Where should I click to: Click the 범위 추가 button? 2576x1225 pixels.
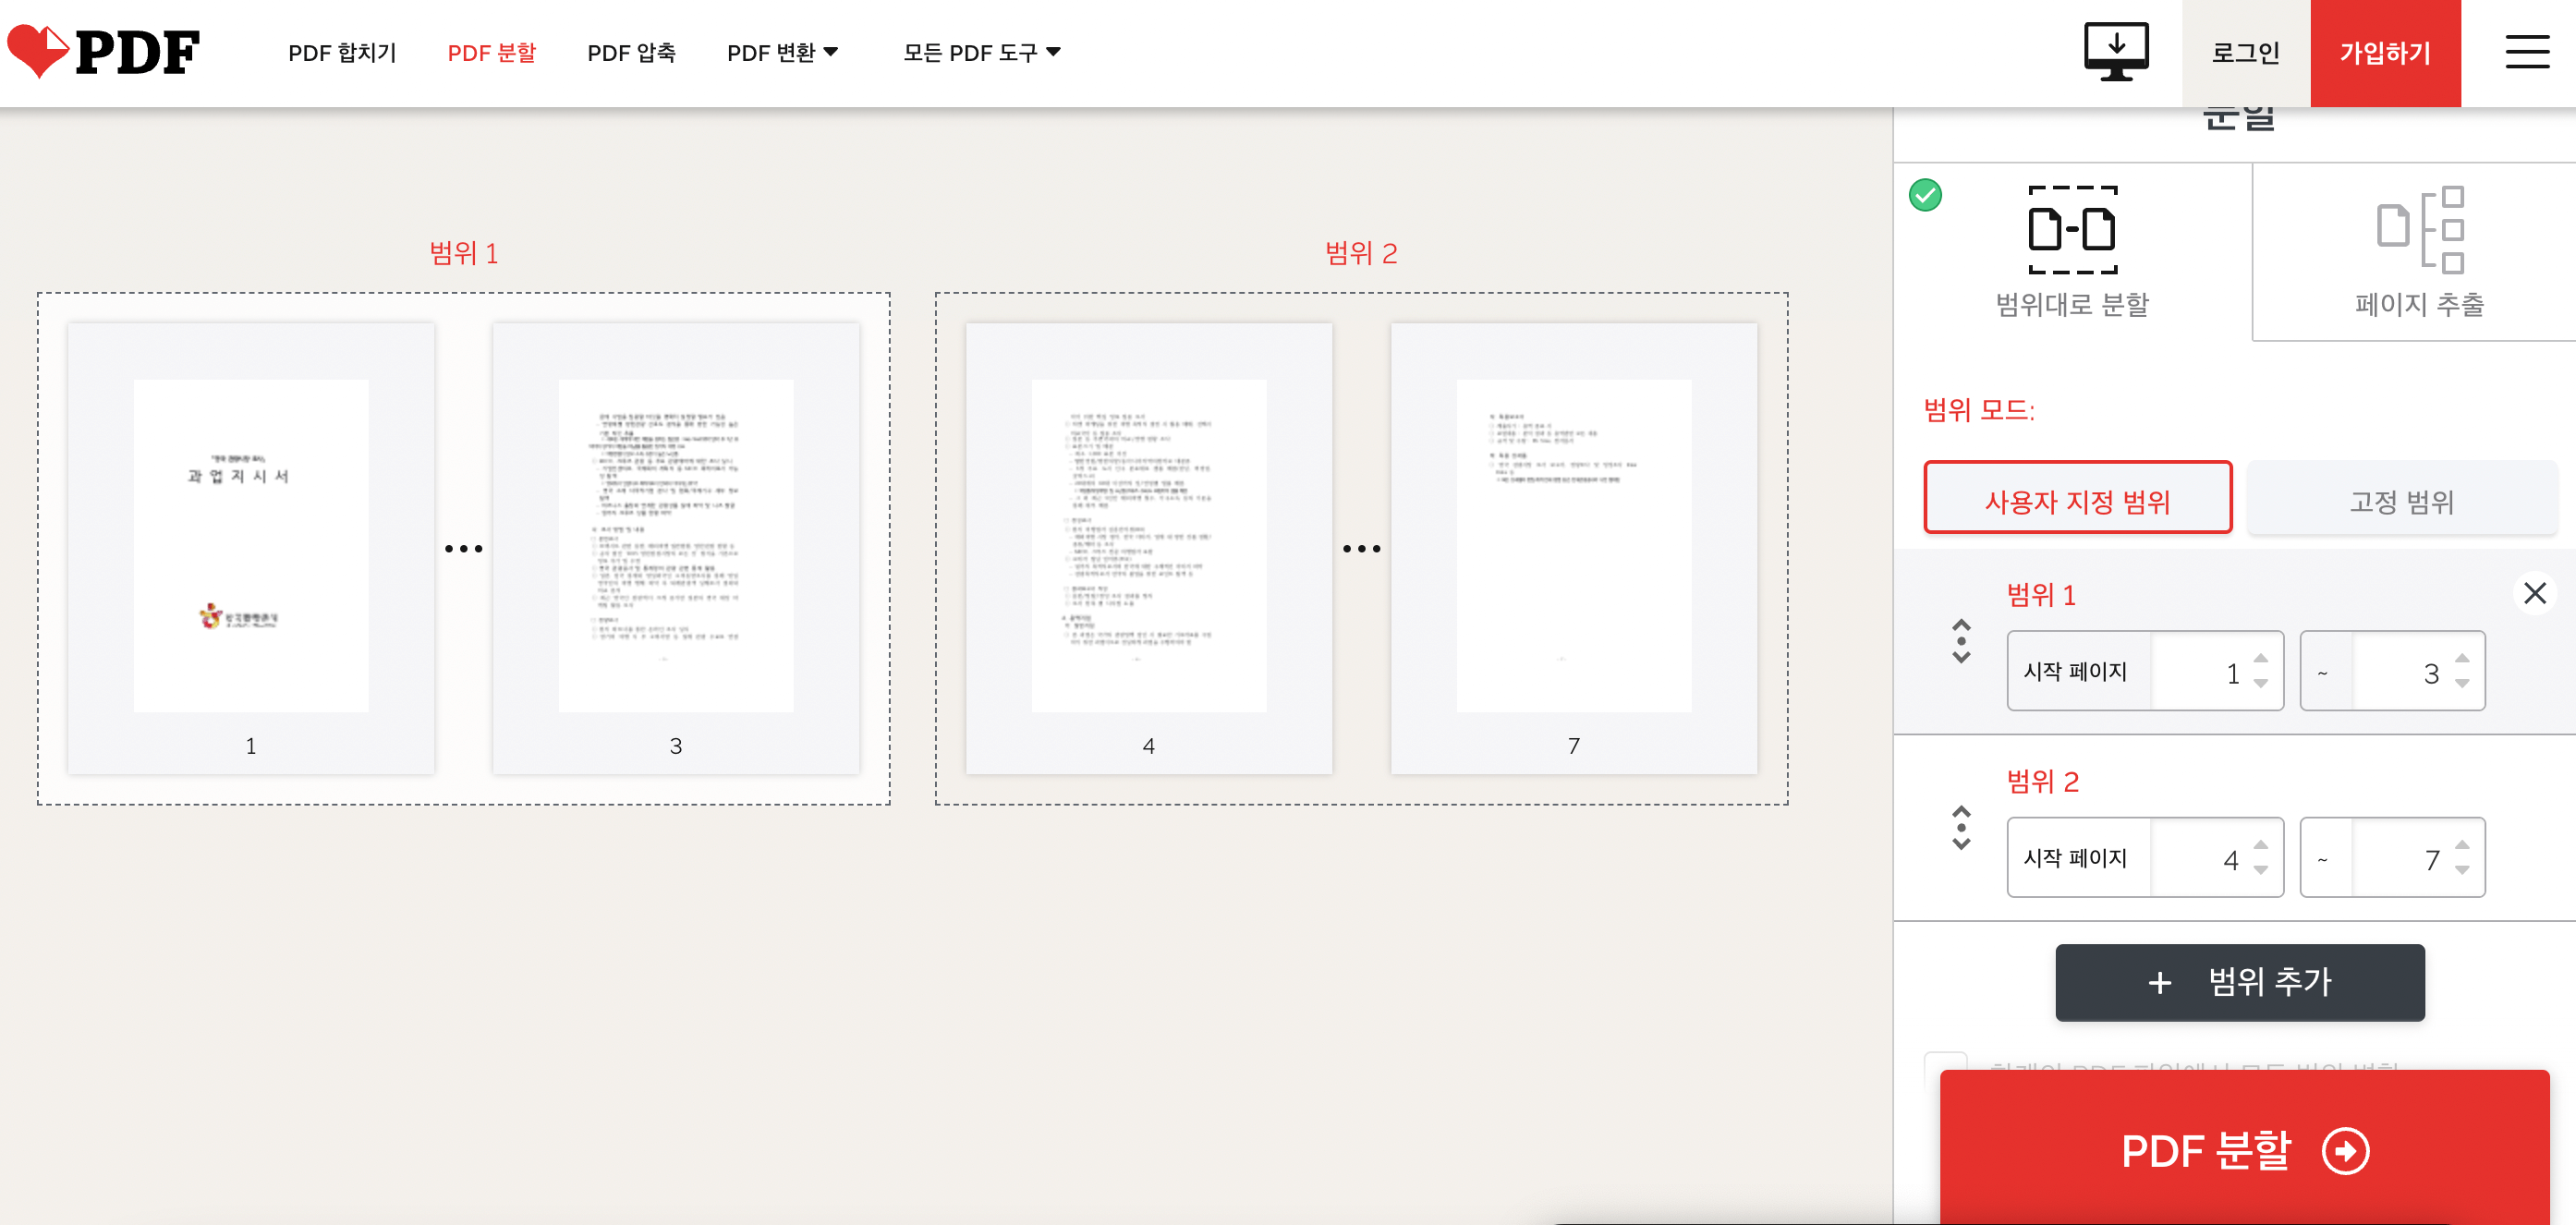click(x=2239, y=983)
